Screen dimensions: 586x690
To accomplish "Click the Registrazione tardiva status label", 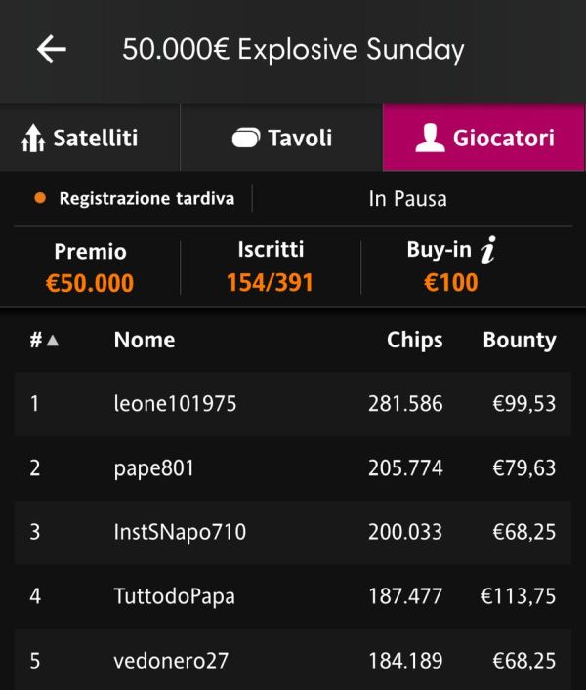I will 146,198.
